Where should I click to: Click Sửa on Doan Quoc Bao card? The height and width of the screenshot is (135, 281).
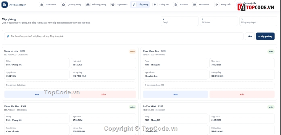click(x=175, y=94)
